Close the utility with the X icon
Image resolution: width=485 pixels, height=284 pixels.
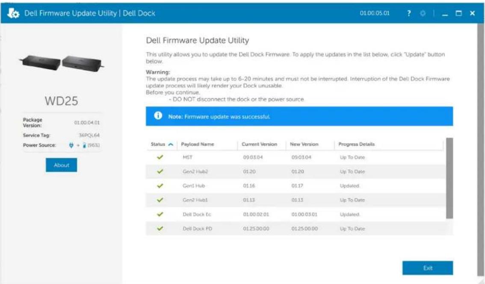coord(472,13)
